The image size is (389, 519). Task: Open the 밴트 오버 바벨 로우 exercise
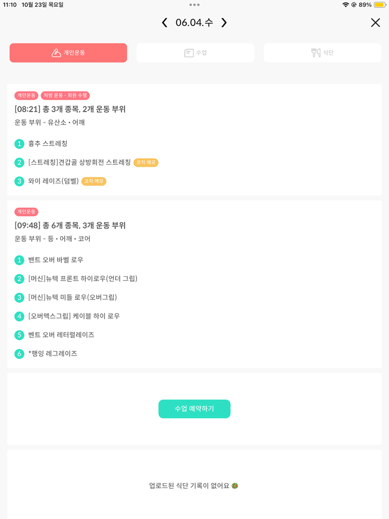tap(55, 260)
